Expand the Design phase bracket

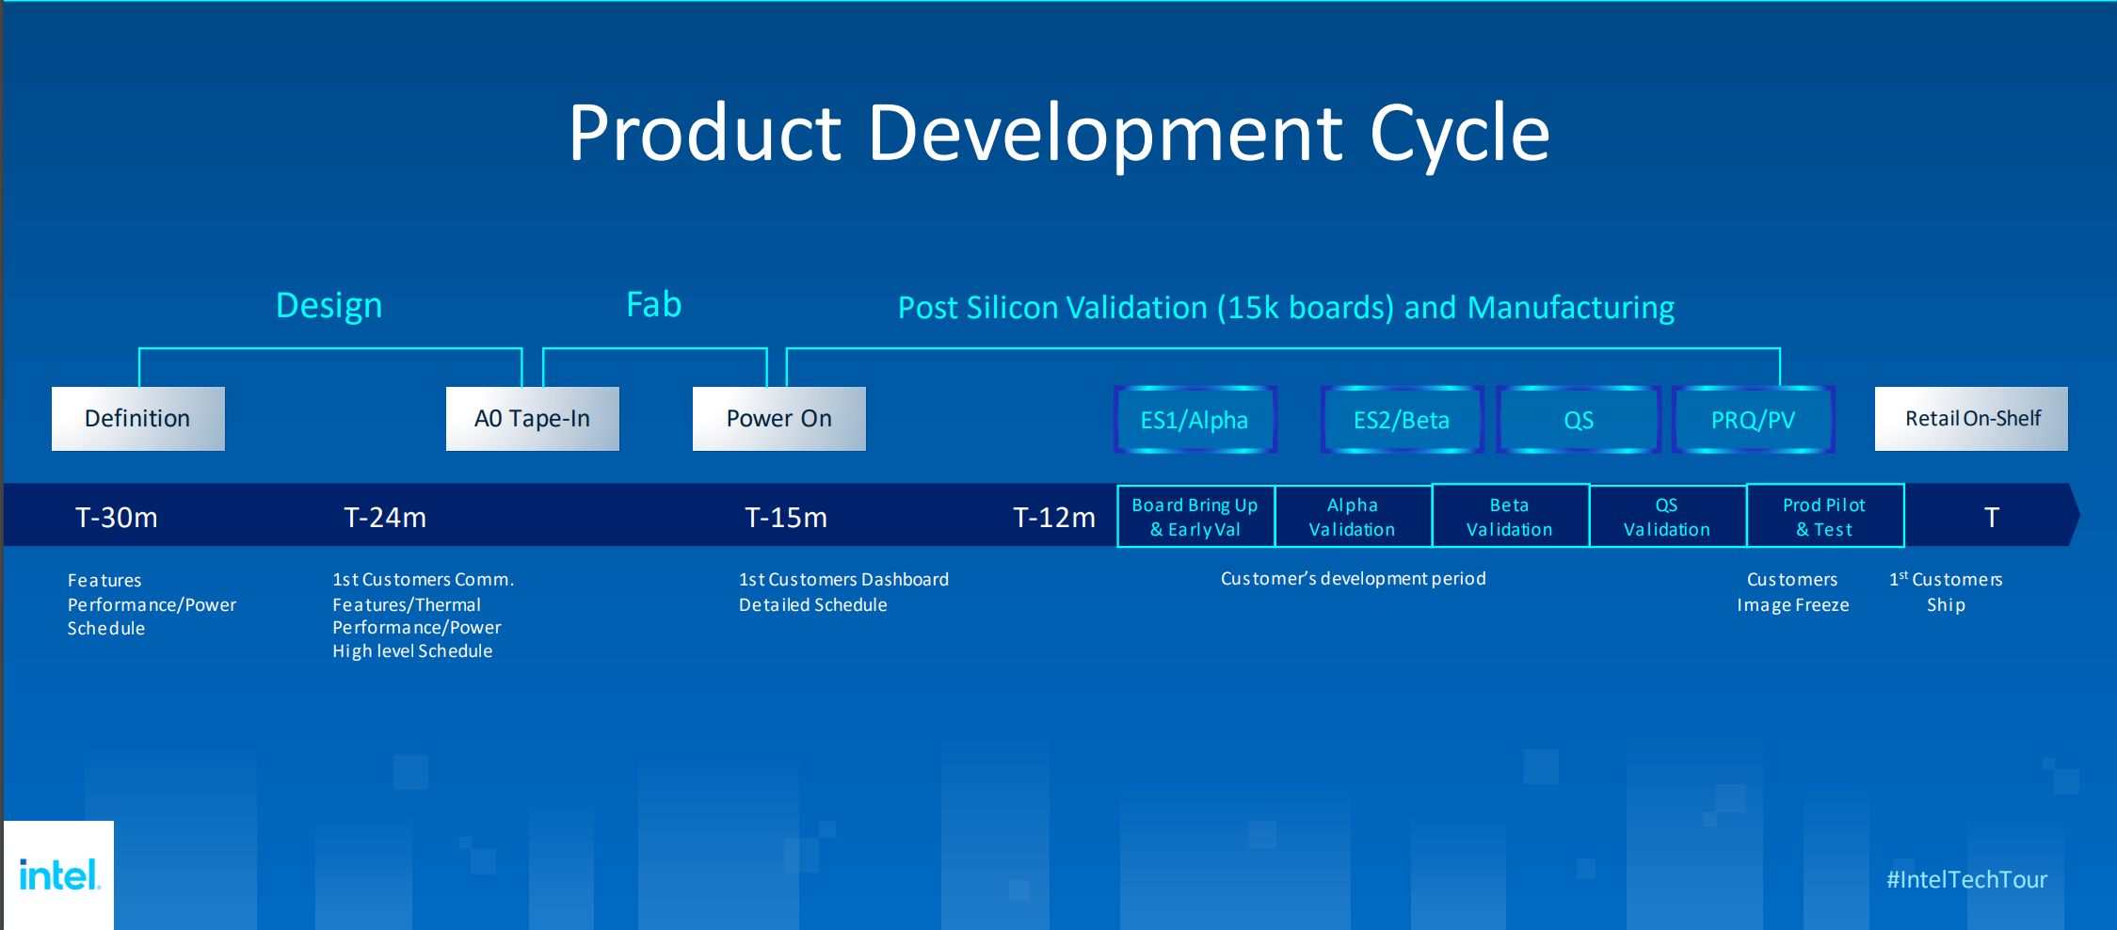(x=329, y=305)
